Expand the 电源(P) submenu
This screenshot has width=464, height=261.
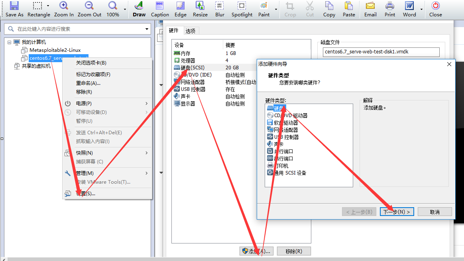coord(107,103)
